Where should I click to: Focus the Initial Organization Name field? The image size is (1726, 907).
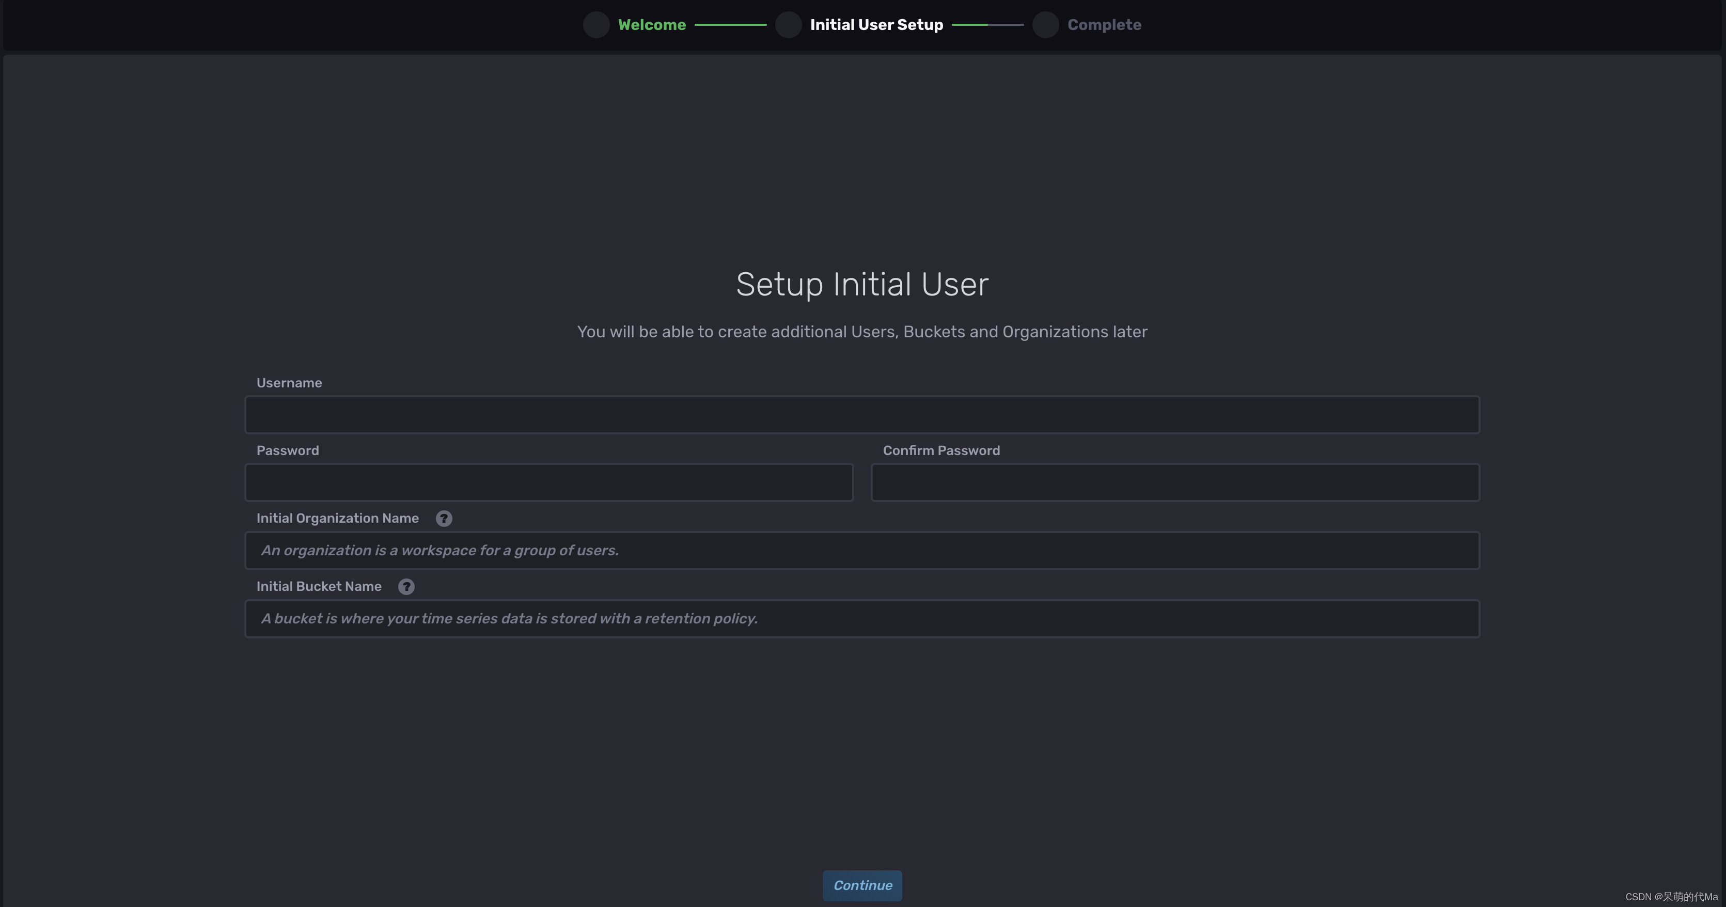pos(862,551)
